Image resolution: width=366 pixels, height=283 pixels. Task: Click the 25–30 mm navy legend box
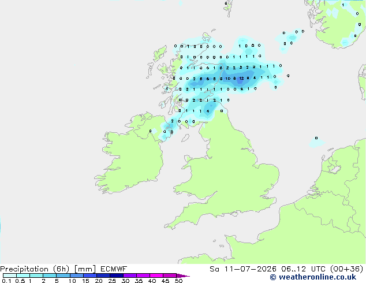click(x=117, y=275)
